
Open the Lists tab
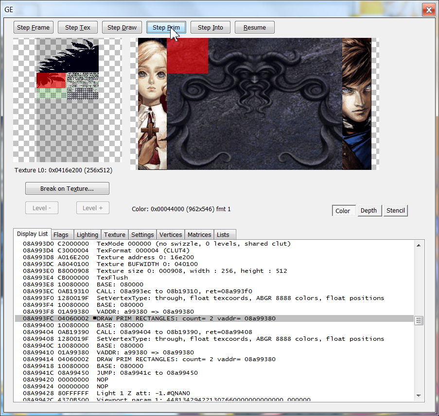click(x=223, y=234)
